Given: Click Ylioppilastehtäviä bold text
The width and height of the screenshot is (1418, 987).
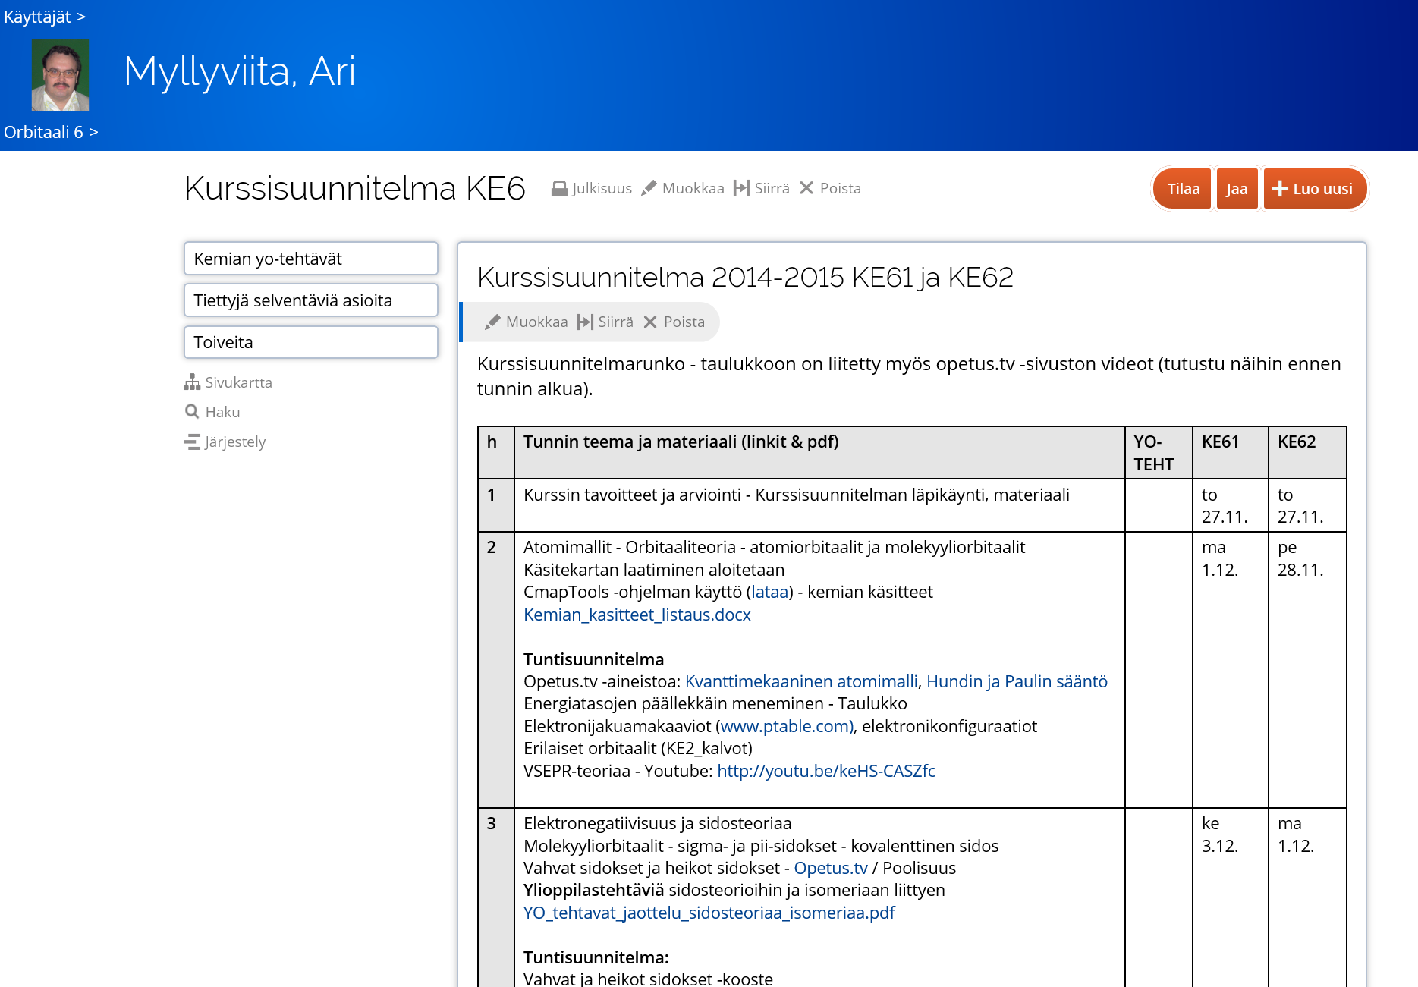Looking at the screenshot, I should click(x=593, y=890).
